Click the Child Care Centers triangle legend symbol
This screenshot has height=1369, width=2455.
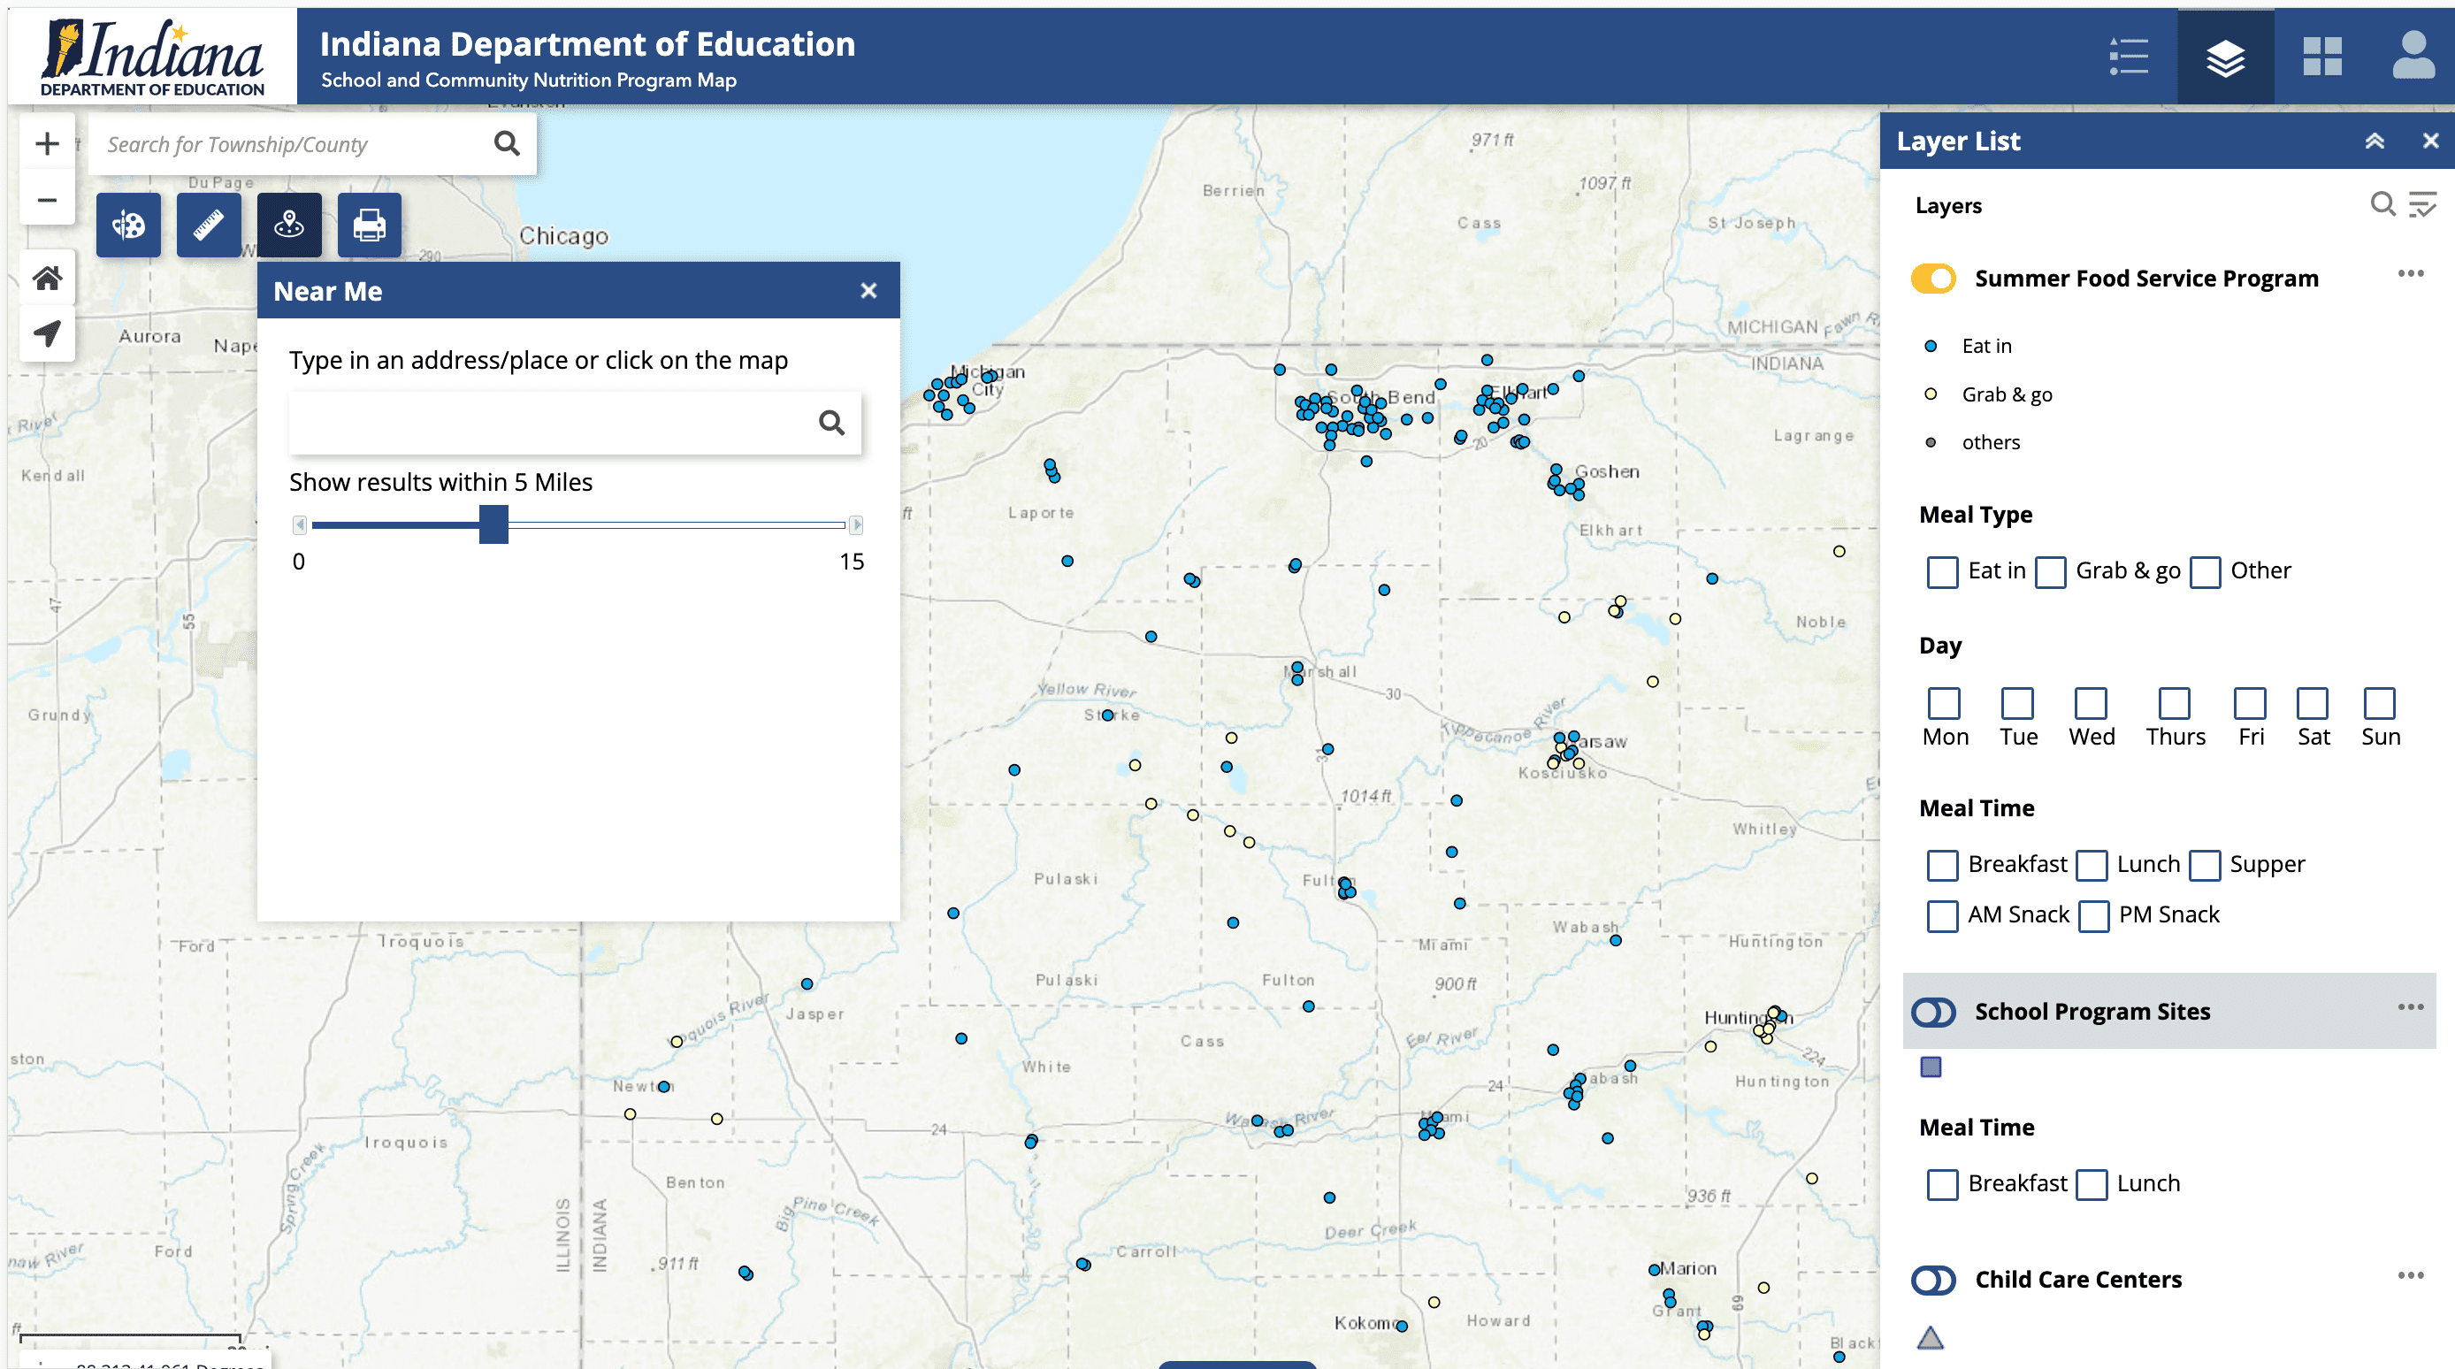(1931, 1337)
